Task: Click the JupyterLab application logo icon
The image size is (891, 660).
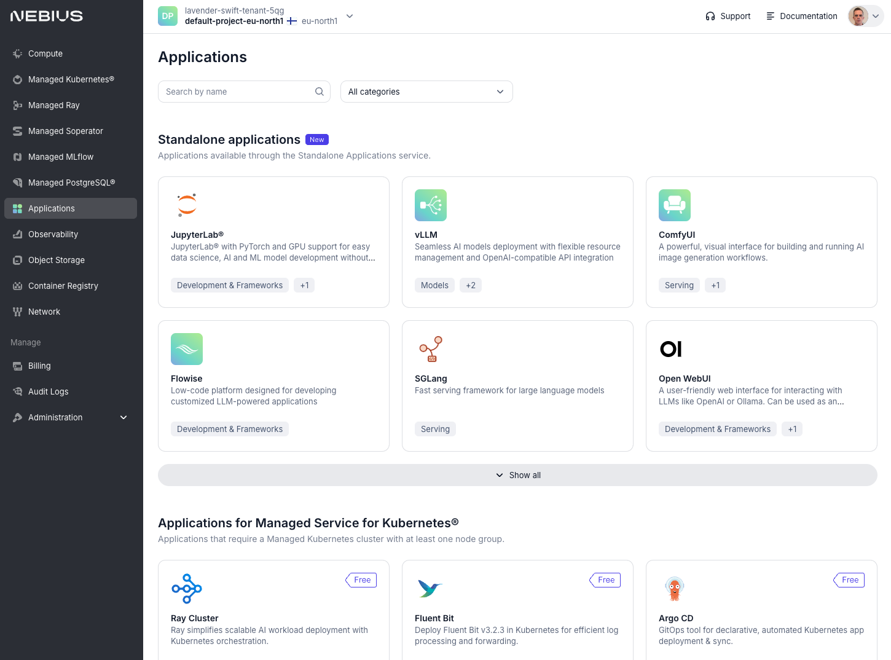Action: coord(187,205)
